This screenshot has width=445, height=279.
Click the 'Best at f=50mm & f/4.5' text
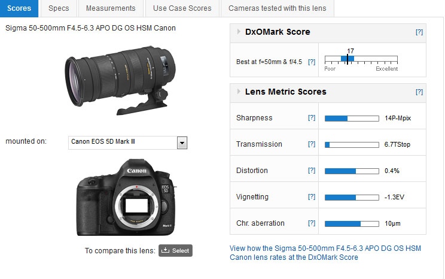(x=269, y=62)
